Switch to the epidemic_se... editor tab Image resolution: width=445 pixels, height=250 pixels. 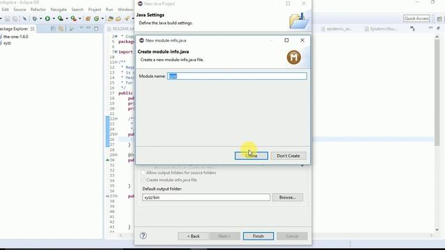point(337,28)
